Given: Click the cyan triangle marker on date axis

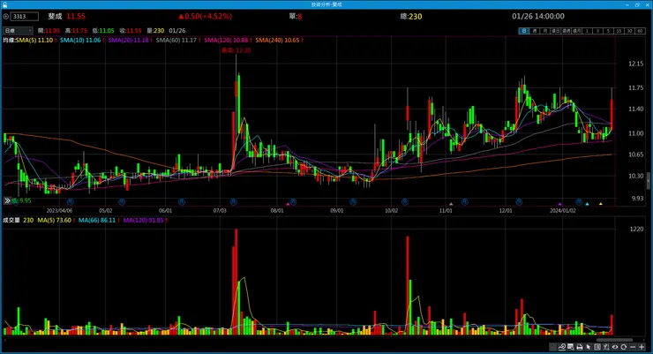Looking at the screenshot, I should point(587,204).
